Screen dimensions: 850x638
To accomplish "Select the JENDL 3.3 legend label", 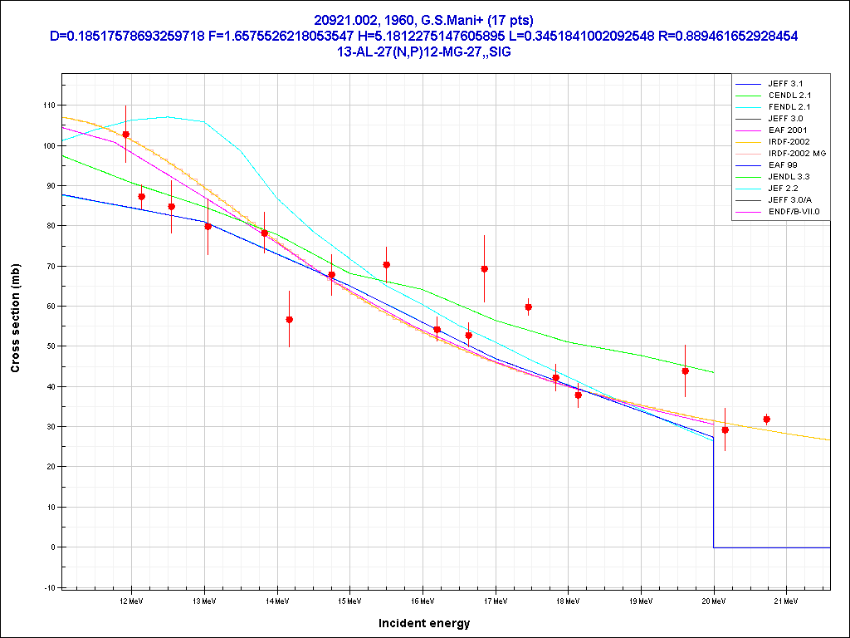I will (789, 177).
